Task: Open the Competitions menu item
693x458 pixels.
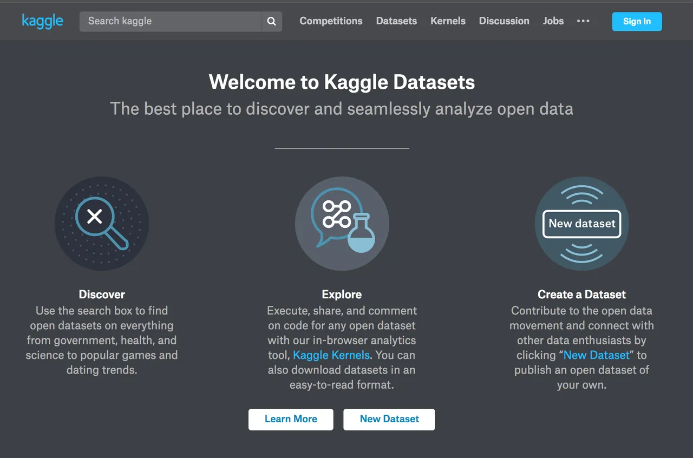Action: click(x=331, y=21)
